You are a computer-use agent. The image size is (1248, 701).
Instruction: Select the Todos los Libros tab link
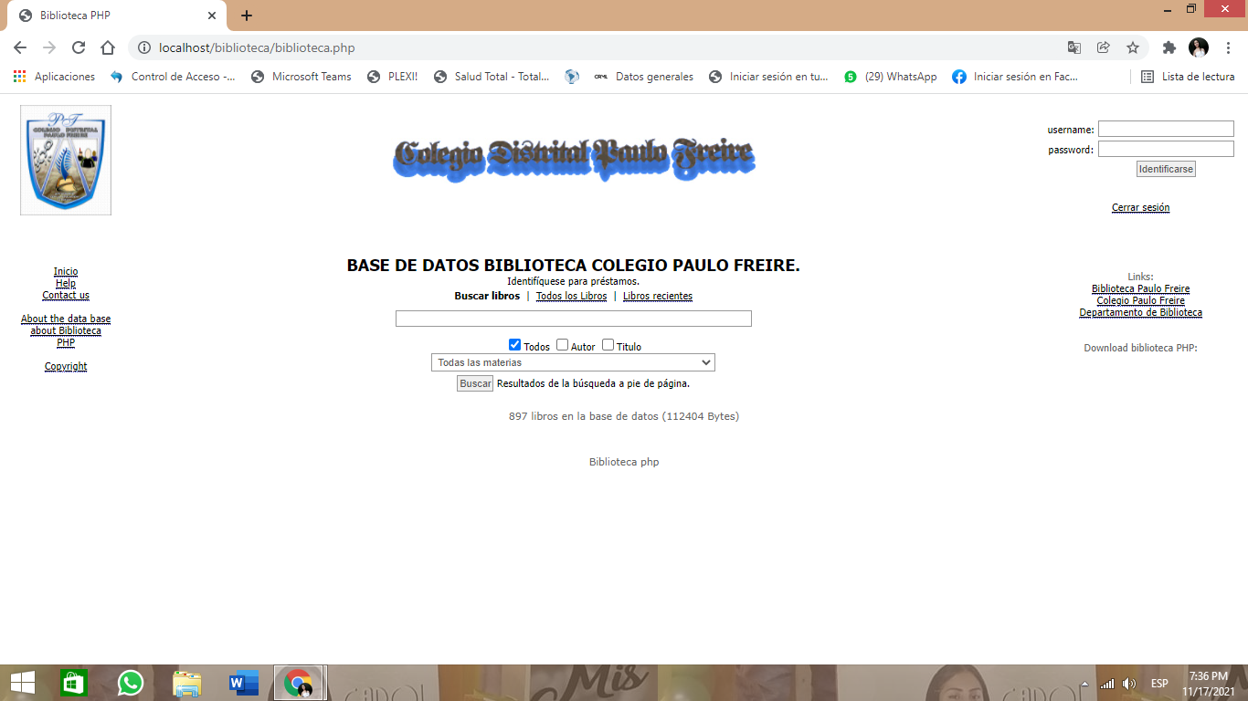point(571,297)
